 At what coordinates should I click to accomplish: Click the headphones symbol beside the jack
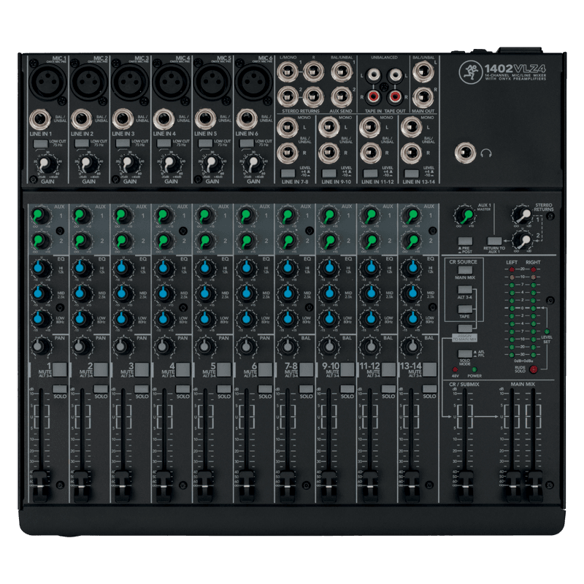pyautogui.click(x=486, y=153)
